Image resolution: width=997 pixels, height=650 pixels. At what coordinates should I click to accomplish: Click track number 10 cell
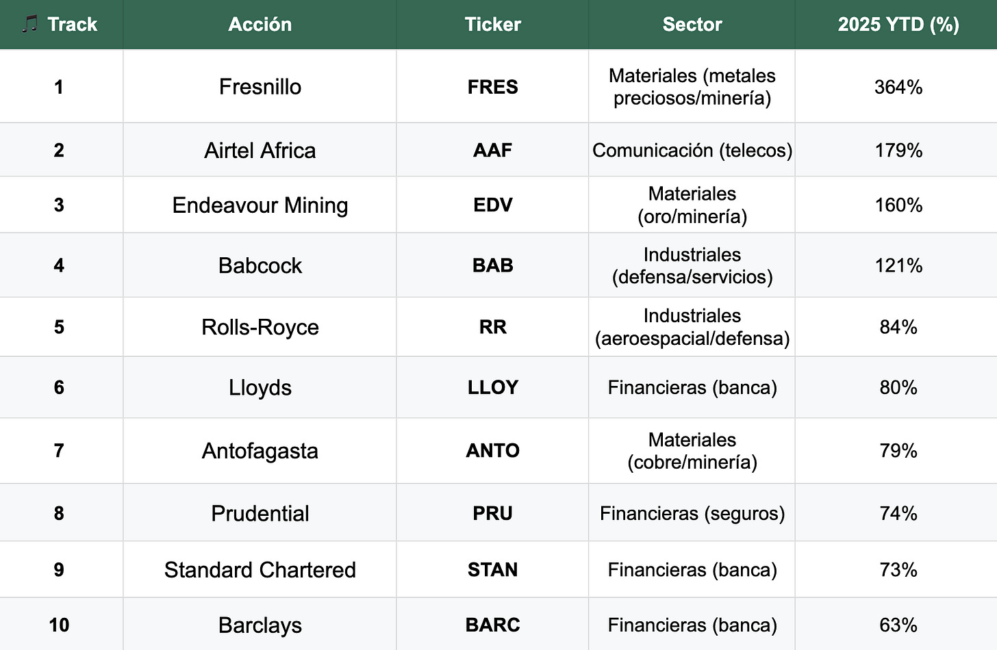click(59, 625)
